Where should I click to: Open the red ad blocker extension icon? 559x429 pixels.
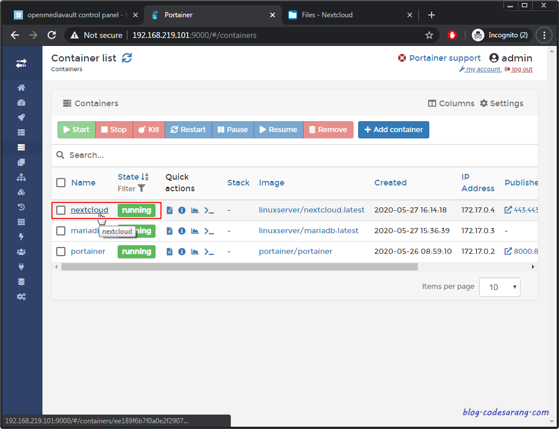click(x=452, y=35)
